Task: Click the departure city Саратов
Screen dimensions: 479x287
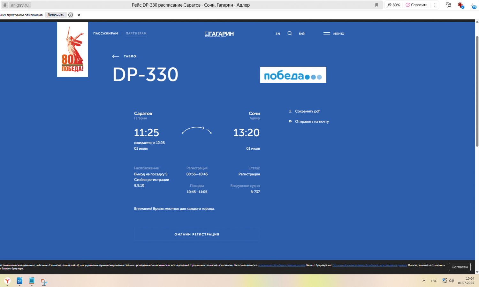Action: [x=143, y=113]
